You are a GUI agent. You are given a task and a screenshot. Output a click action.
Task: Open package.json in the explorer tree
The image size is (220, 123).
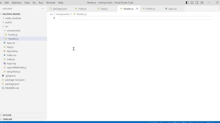tap(12, 84)
